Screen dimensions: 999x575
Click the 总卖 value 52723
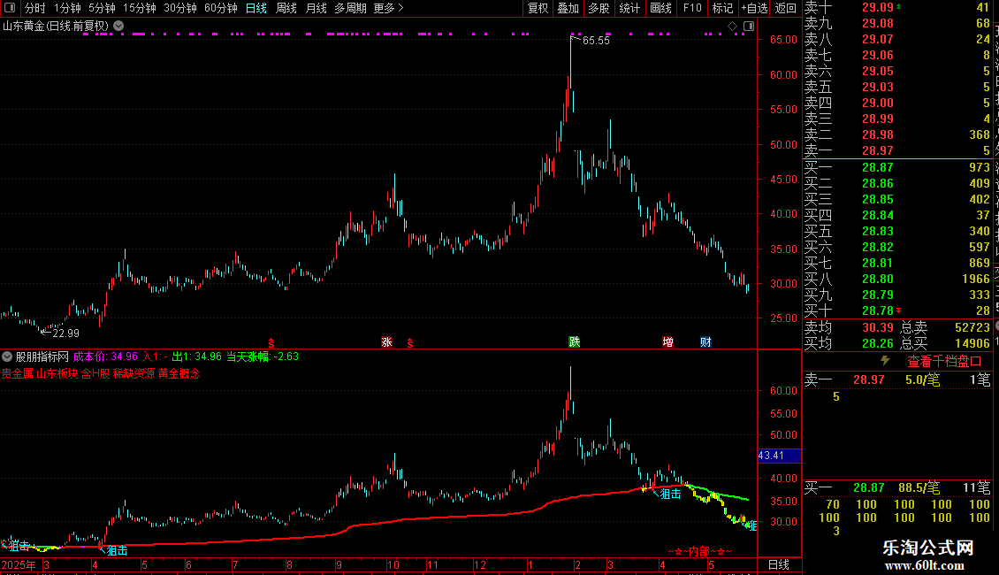click(x=972, y=327)
